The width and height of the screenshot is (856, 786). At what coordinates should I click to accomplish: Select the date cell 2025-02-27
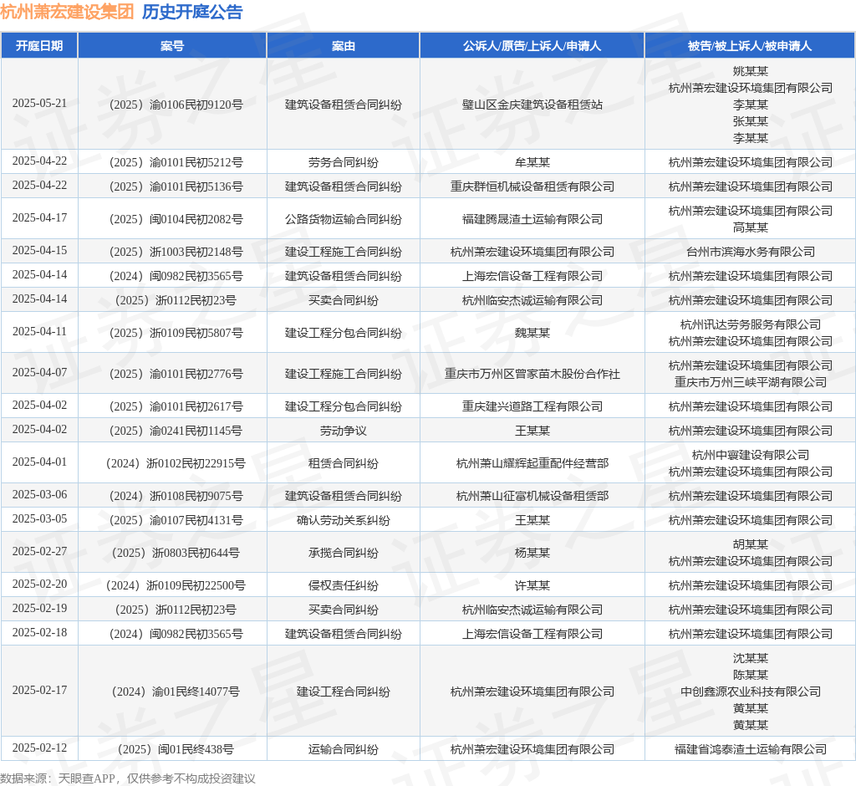(39, 552)
